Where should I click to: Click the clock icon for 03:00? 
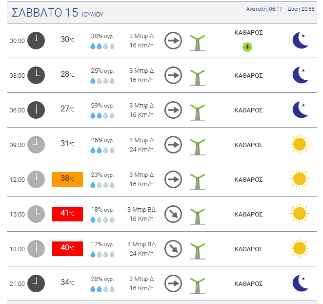pos(36,75)
